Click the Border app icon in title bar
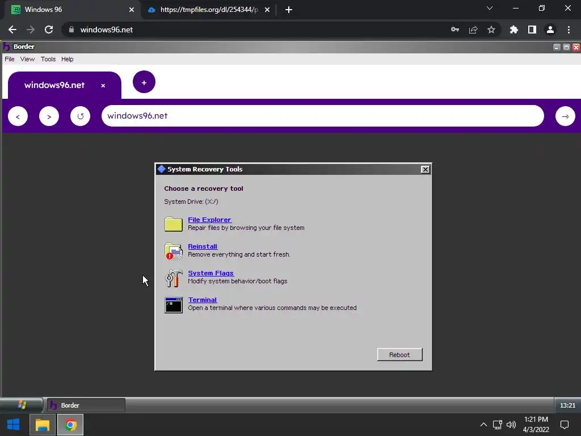Image resolution: width=581 pixels, height=436 pixels. (6, 47)
